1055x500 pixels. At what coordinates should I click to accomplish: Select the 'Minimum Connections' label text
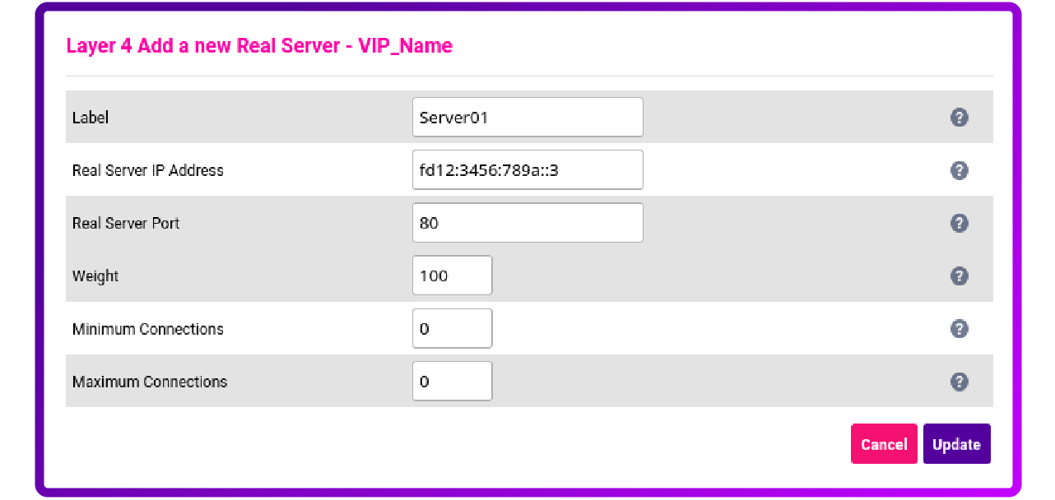[x=148, y=329]
